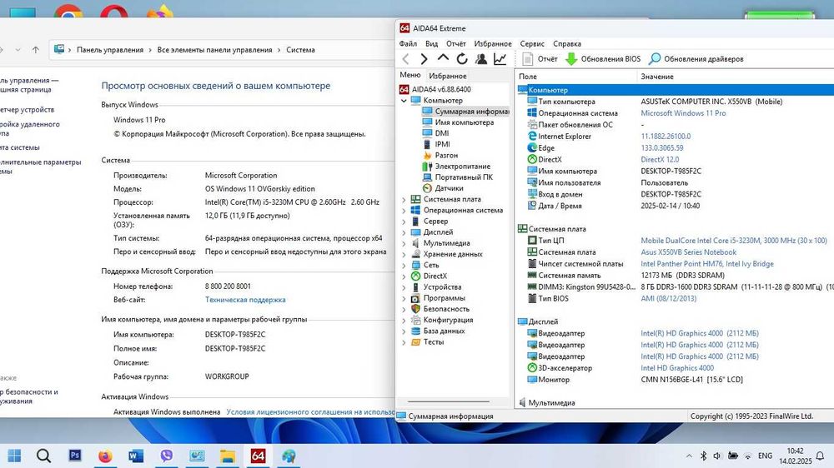Expand the DirectX tree node
Screen dimensions: 834x468
point(404,276)
